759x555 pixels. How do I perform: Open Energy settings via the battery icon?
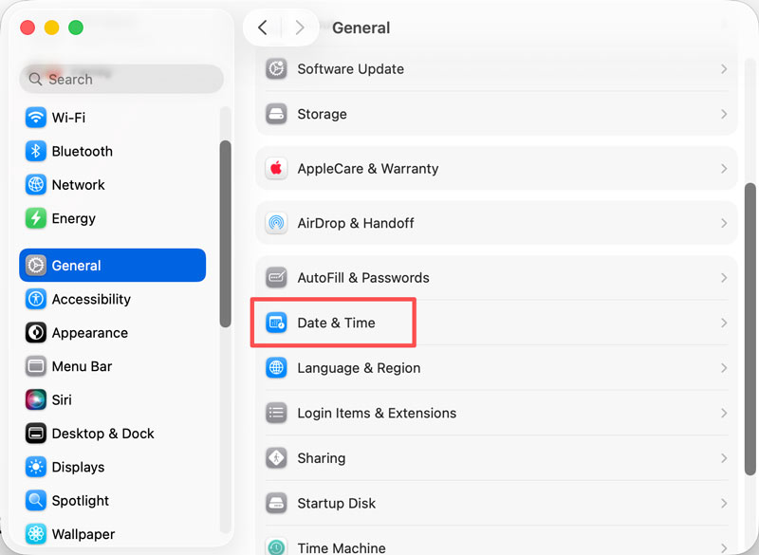[35, 218]
